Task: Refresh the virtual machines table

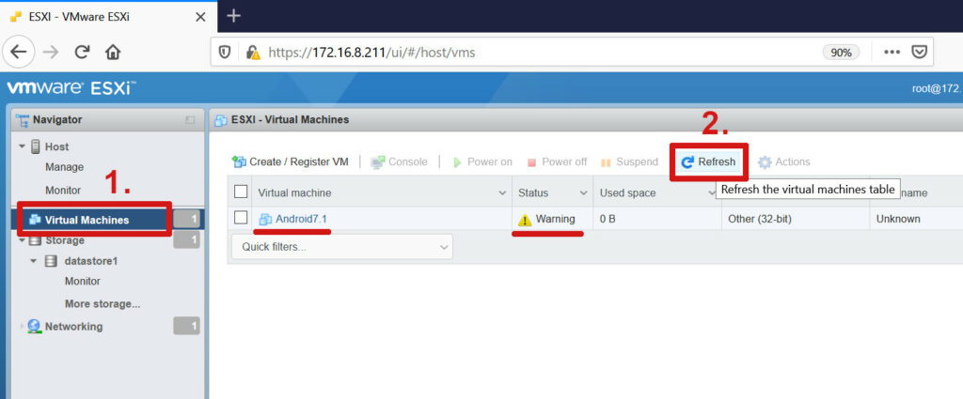Action: point(708,162)
